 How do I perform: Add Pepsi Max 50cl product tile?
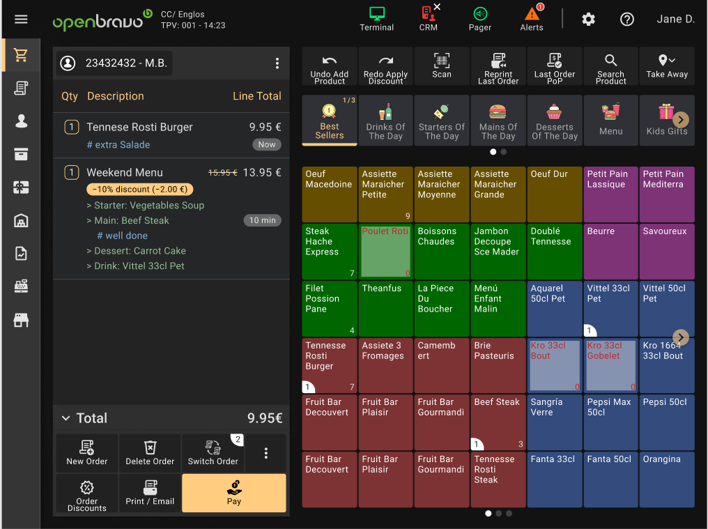coord(610,422)
